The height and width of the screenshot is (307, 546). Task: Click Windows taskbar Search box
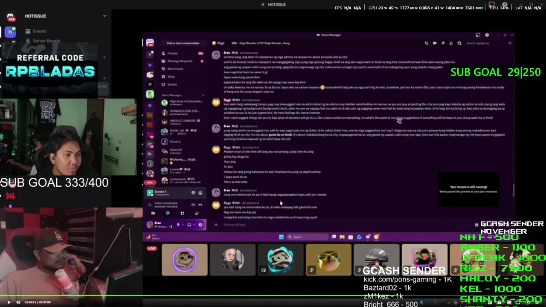[x=307, y=237]
